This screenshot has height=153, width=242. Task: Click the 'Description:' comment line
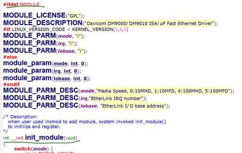20,117
